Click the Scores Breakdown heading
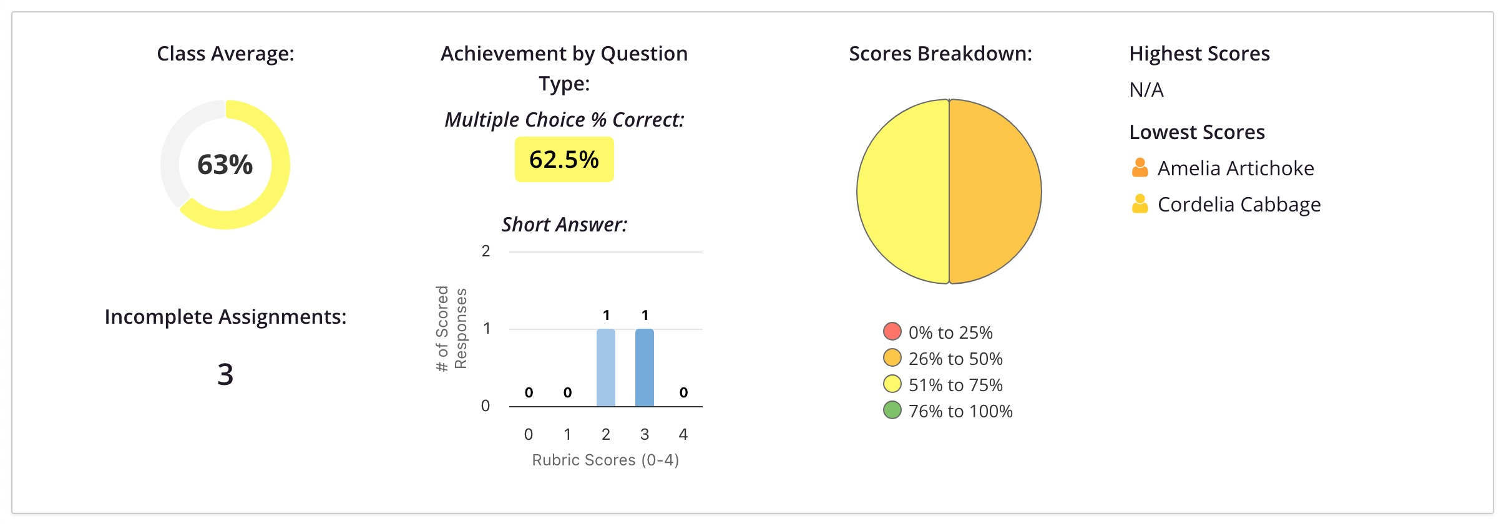This screenshot has width=1504, height=524. click(x=940, y=54)
